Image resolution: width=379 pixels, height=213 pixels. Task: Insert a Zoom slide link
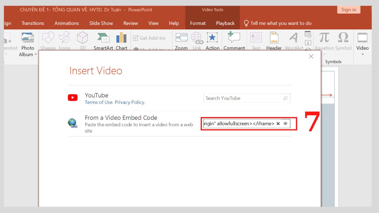click(181, 41)
